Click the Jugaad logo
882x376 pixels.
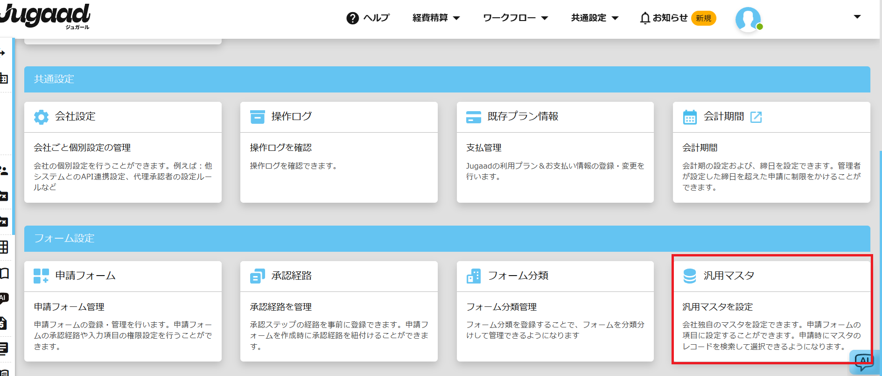[45, 16]
